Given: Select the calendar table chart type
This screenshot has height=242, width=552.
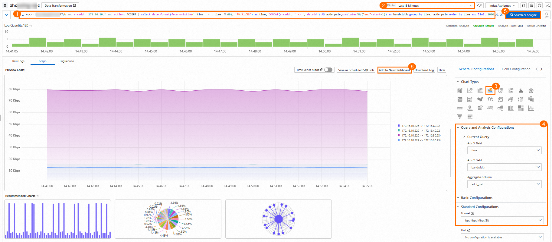Looking at the screenshot, I should 460,99.
